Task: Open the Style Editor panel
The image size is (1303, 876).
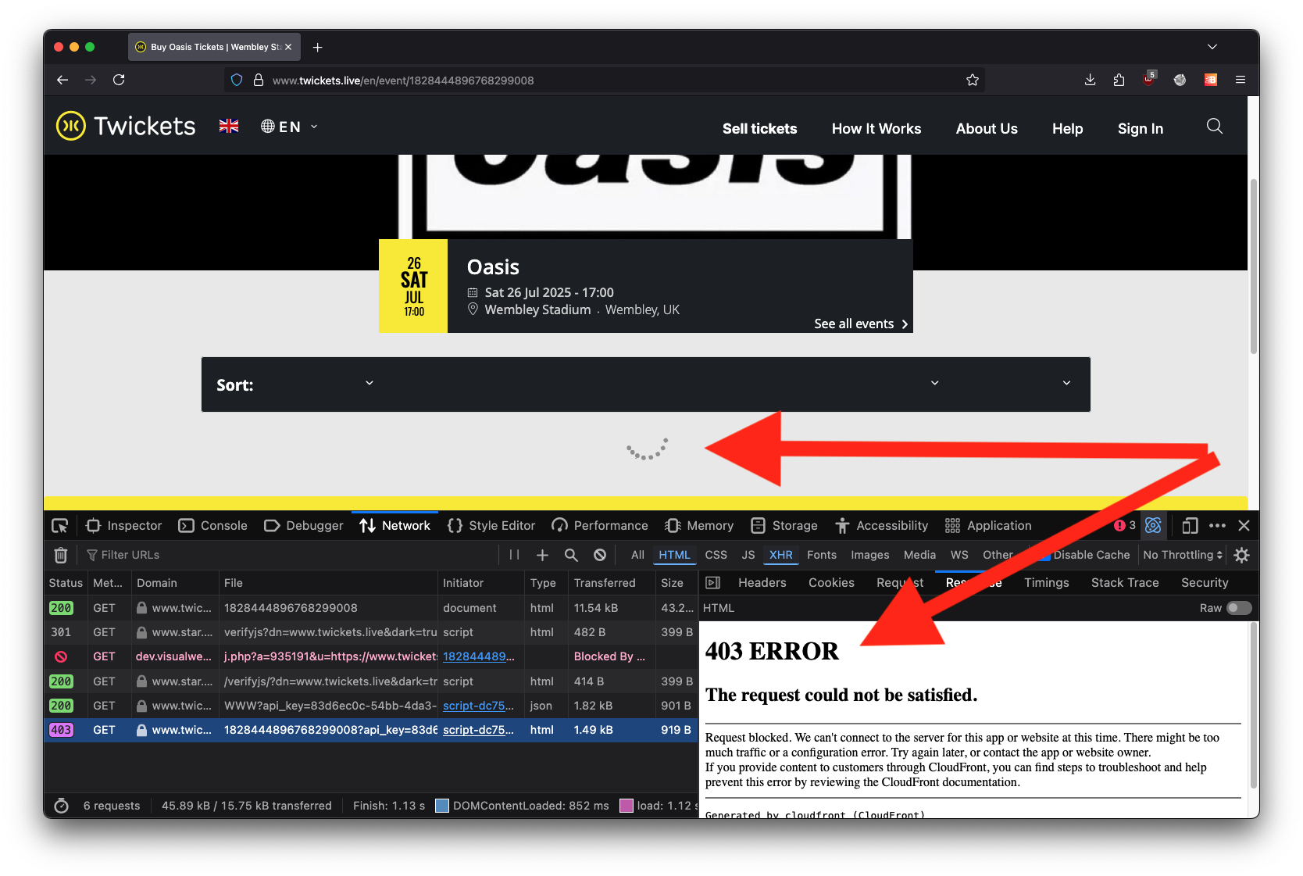Action: pos(491,526)
